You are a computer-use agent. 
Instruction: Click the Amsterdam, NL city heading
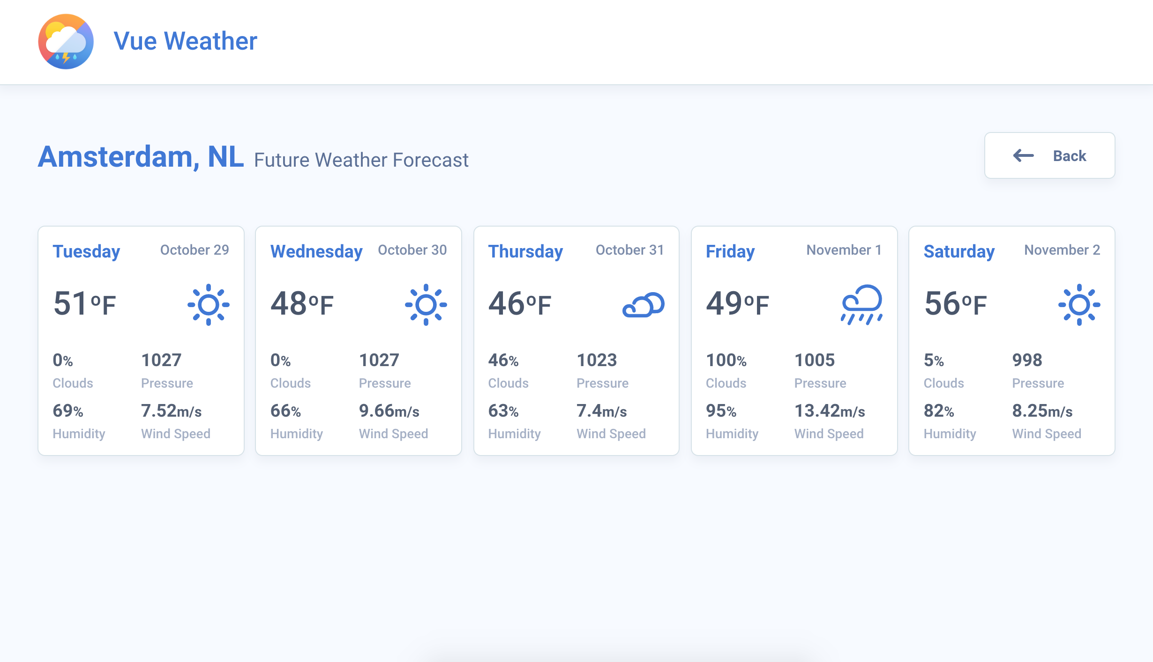point(141,157)
